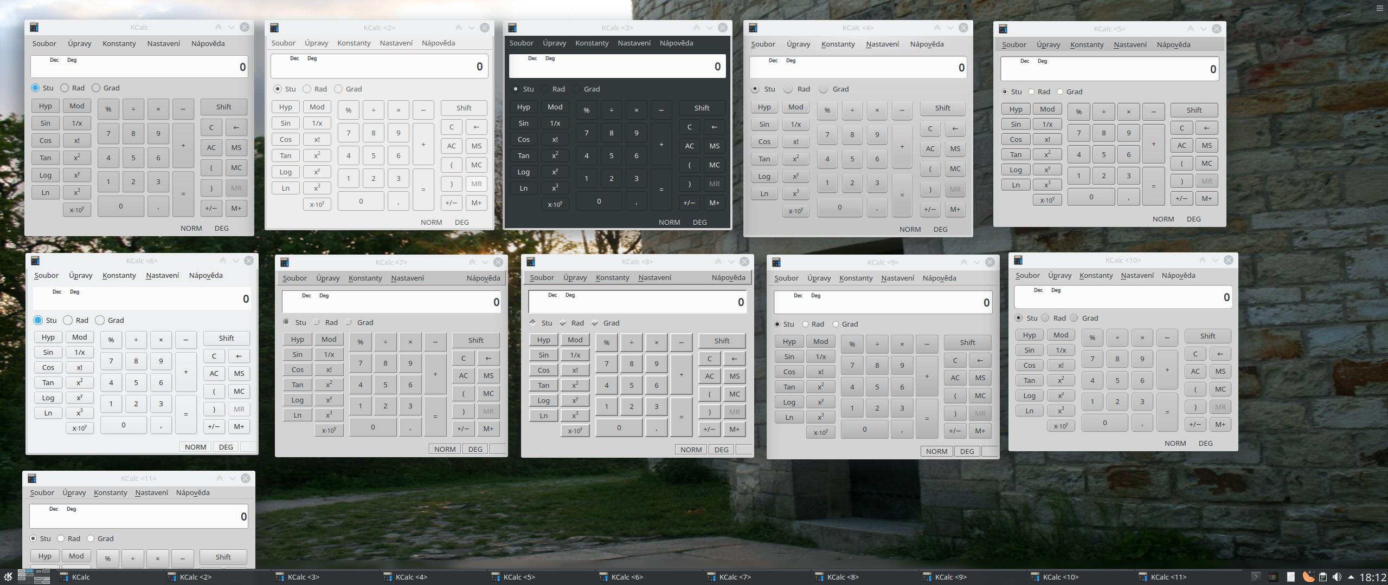Open Nápověda menu in KCalc <5>
Image resolution: width=1388 pixels, height=585 pixels.
coord(1174,44)
